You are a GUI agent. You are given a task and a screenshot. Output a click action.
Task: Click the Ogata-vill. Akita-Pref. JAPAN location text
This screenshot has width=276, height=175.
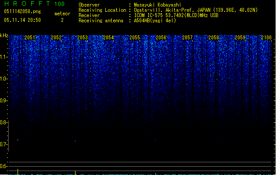click(x=196, y=10)
